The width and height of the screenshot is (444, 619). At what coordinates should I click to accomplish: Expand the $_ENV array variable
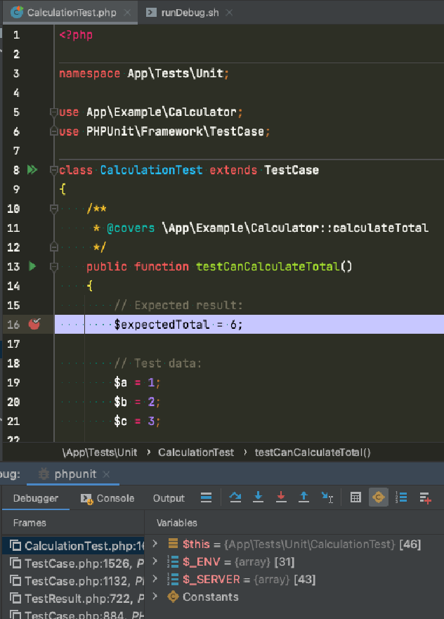tap(155, 561)
